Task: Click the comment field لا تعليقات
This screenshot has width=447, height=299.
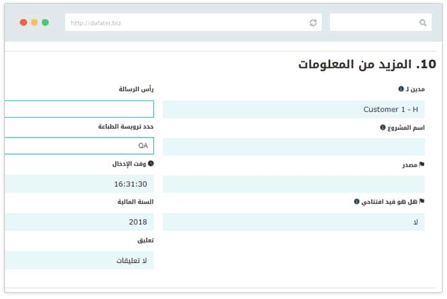Action: click(x=79, y=260)
